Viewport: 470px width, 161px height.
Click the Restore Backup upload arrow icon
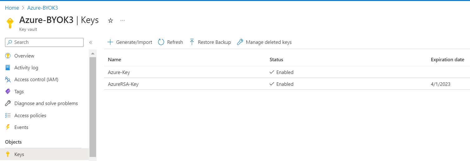(192, 42)
